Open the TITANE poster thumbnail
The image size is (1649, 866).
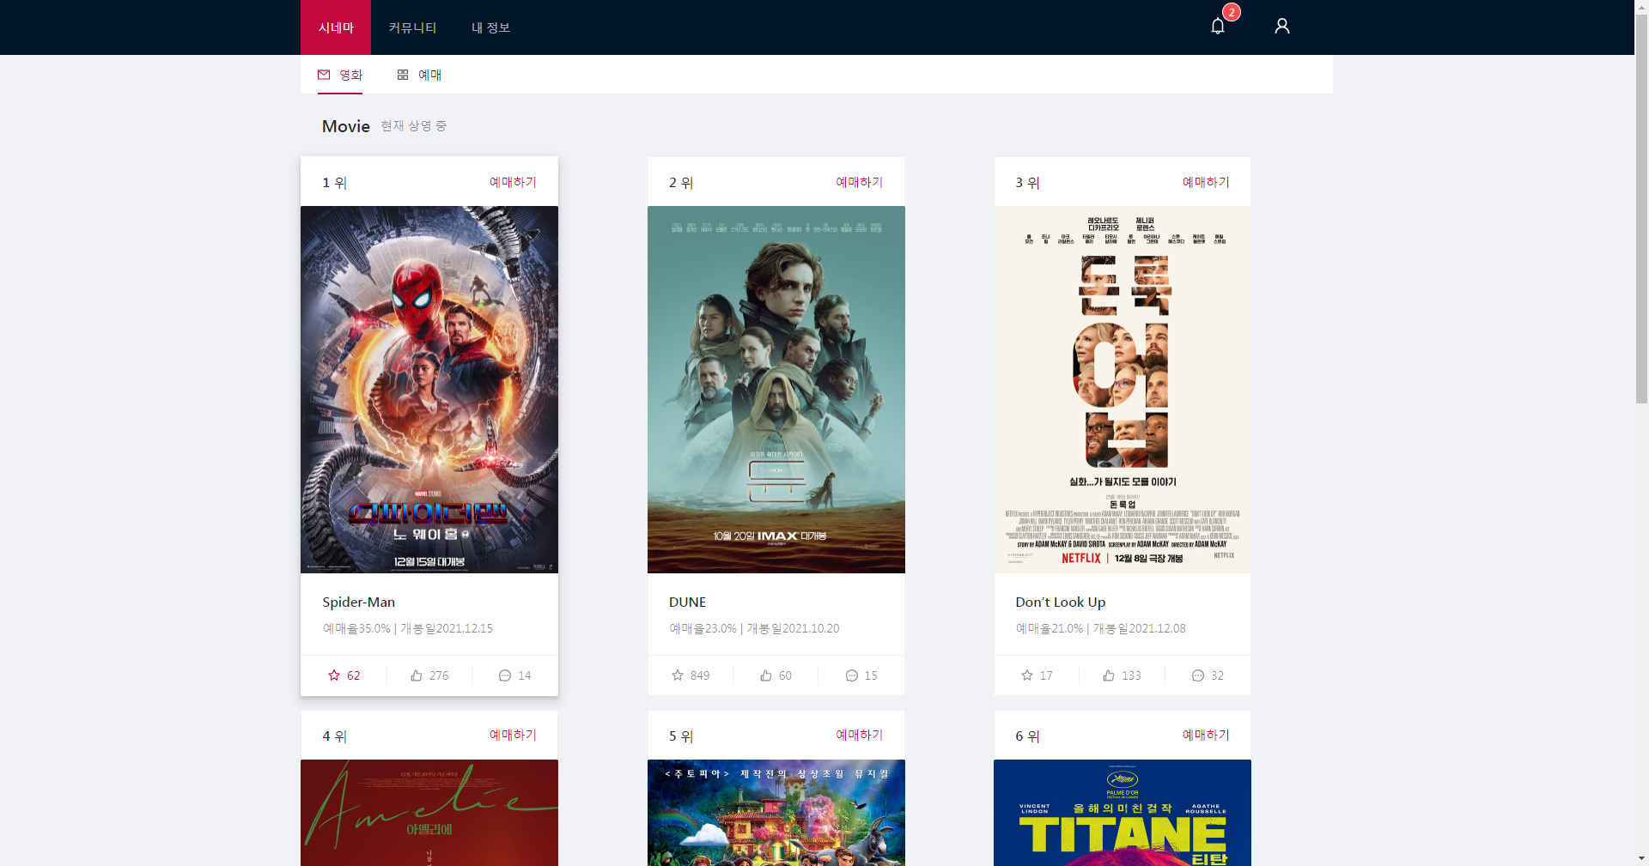click(x=1123, y=813)
